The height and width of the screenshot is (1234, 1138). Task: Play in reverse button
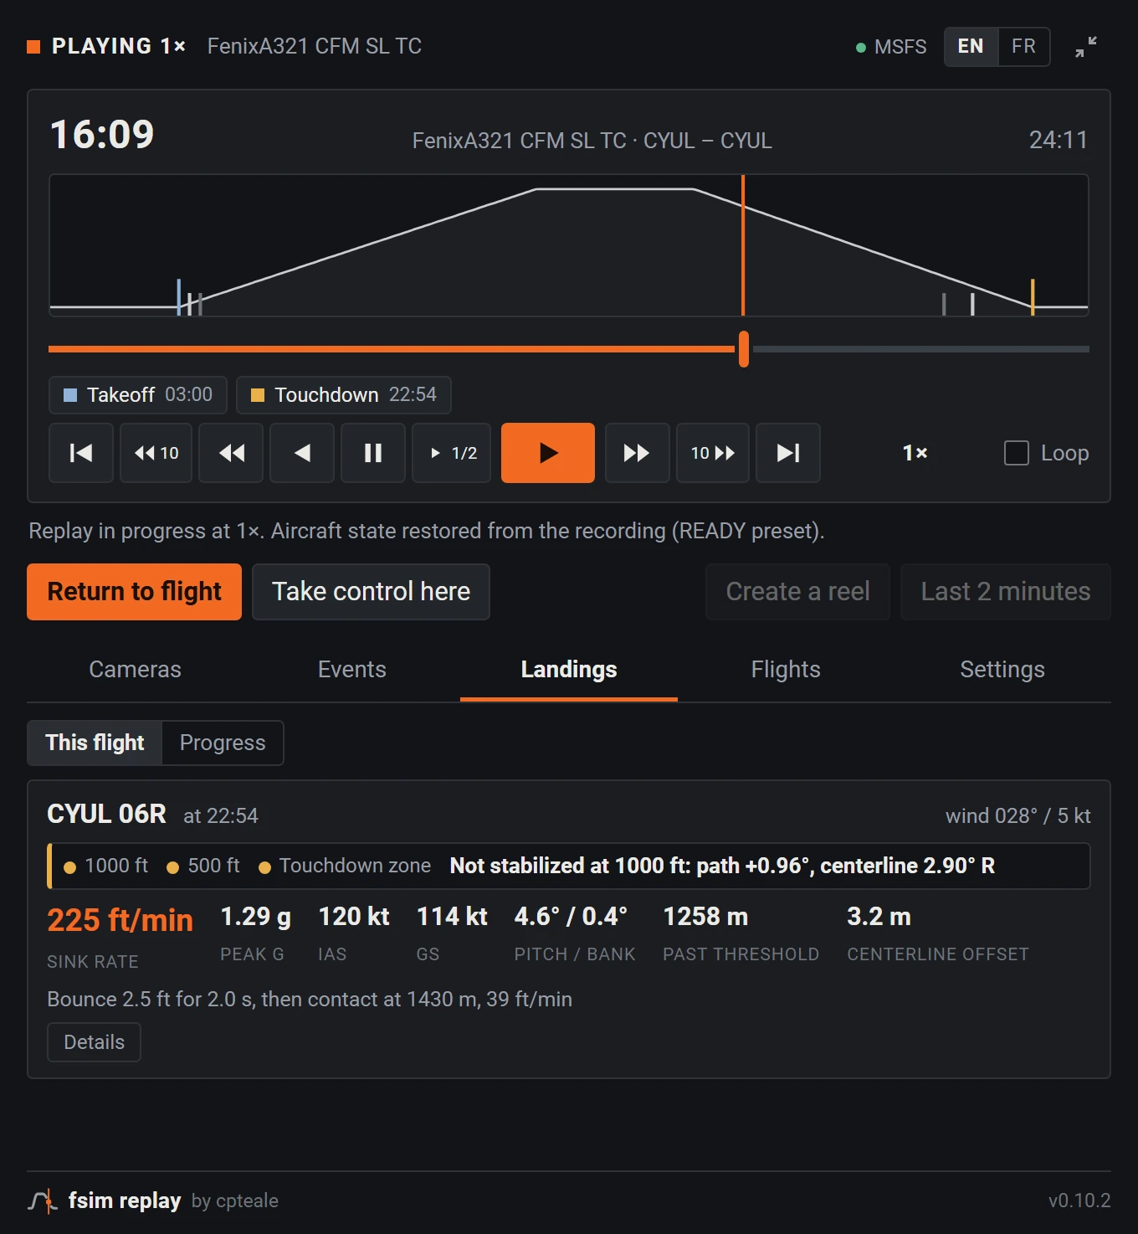pos(302,453)
